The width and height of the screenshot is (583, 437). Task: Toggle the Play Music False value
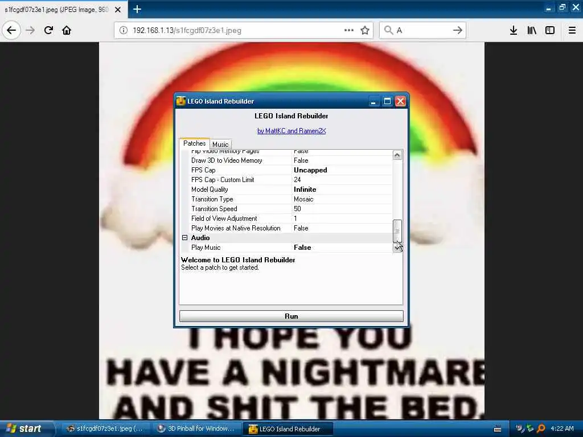pyautogui.click(x=302, y=248)
